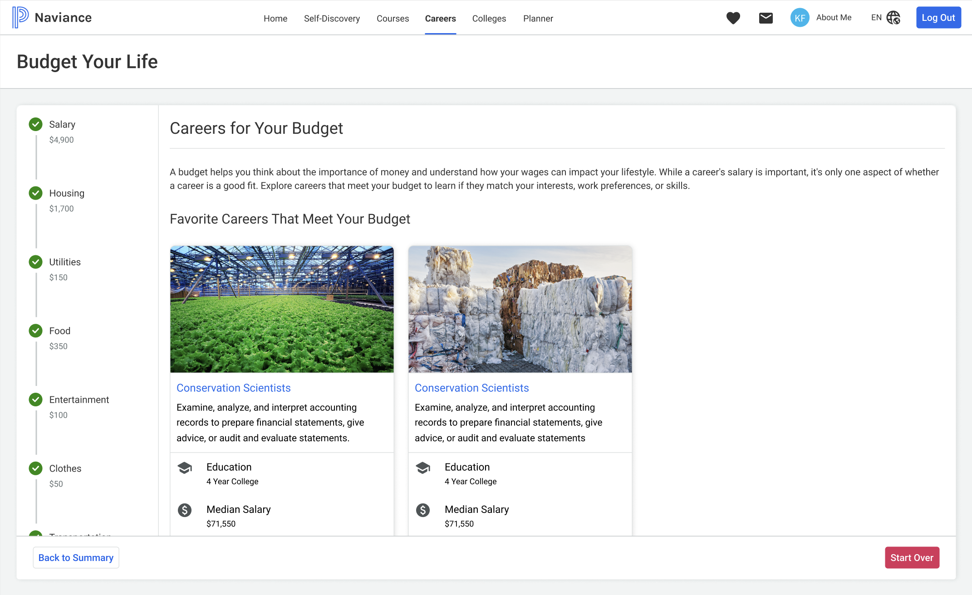The width and height of the screenshot is (972, 595).
Task: Click the $150 utilities amount
Action: 58,278
